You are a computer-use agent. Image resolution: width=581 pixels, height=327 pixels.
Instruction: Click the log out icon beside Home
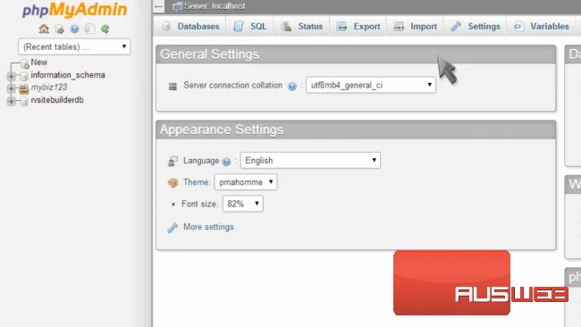pyautogui.click(x=59, y=29)
